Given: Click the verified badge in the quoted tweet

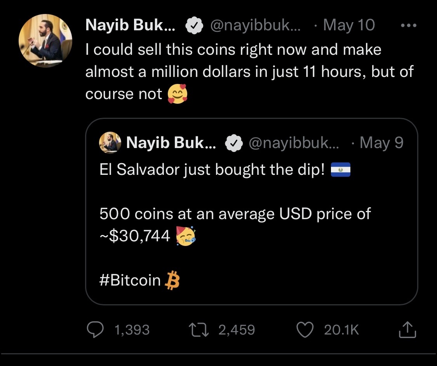Looking at the screenshot, I should [234, 143].
